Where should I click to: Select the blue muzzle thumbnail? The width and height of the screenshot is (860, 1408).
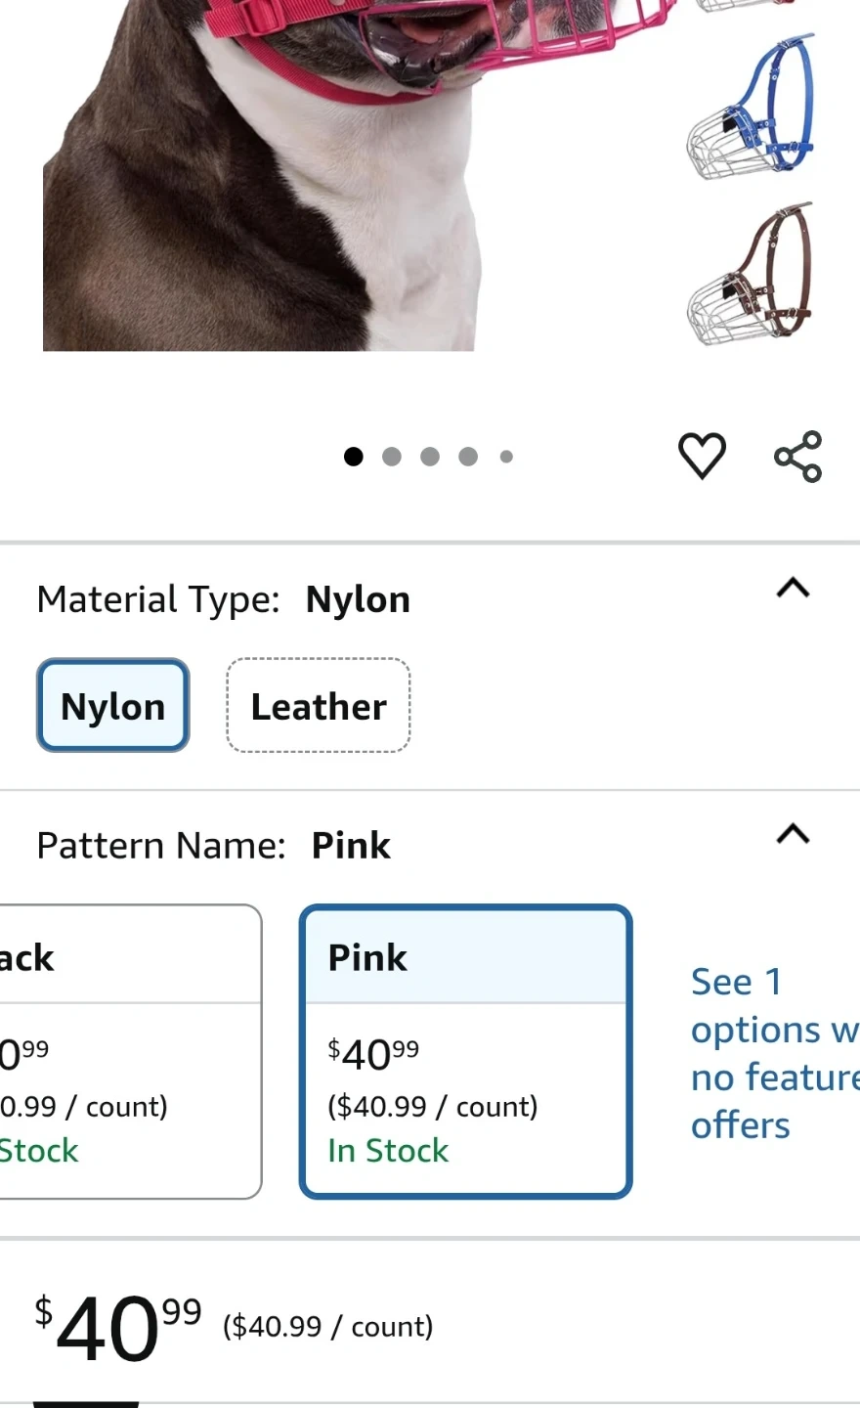(752, 110)
